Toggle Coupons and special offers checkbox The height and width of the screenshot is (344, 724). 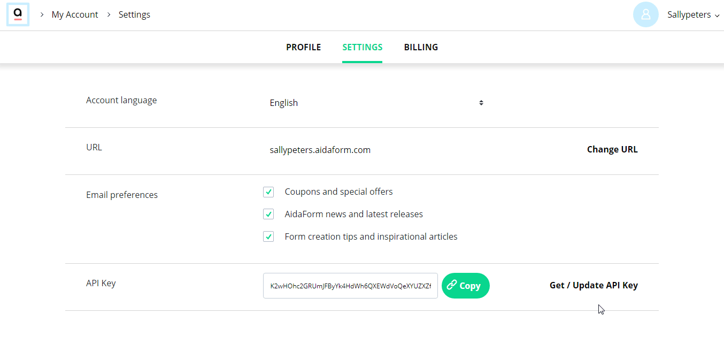pos(268,192)
